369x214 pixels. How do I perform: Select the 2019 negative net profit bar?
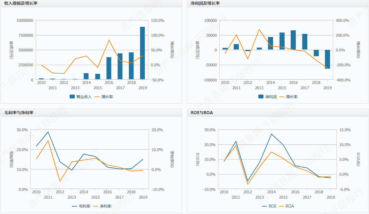pyautogui.click(x=328, y=59)
